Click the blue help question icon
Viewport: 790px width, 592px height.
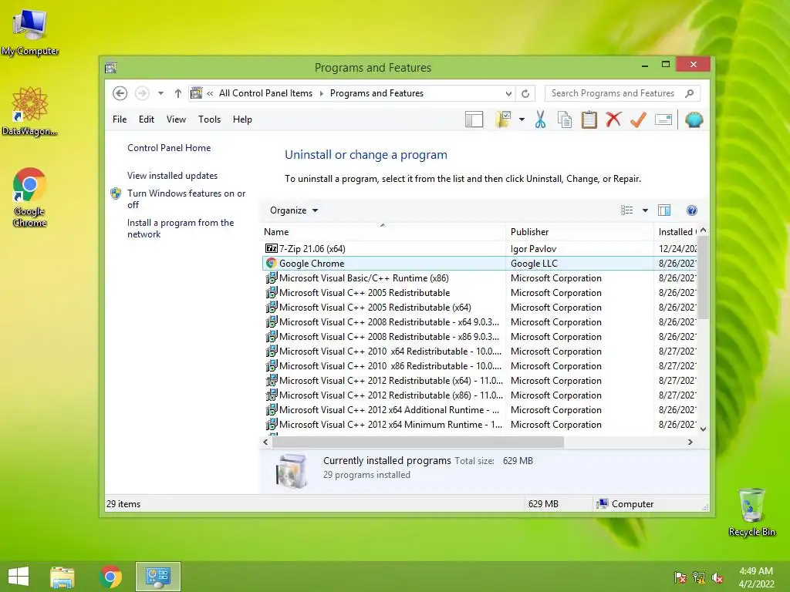tap(692, 210)
